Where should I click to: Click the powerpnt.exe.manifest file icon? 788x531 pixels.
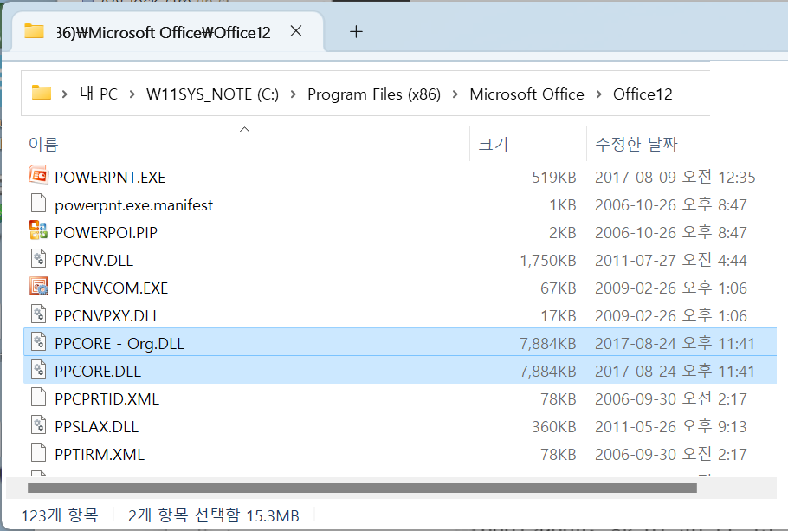point(39,204)
